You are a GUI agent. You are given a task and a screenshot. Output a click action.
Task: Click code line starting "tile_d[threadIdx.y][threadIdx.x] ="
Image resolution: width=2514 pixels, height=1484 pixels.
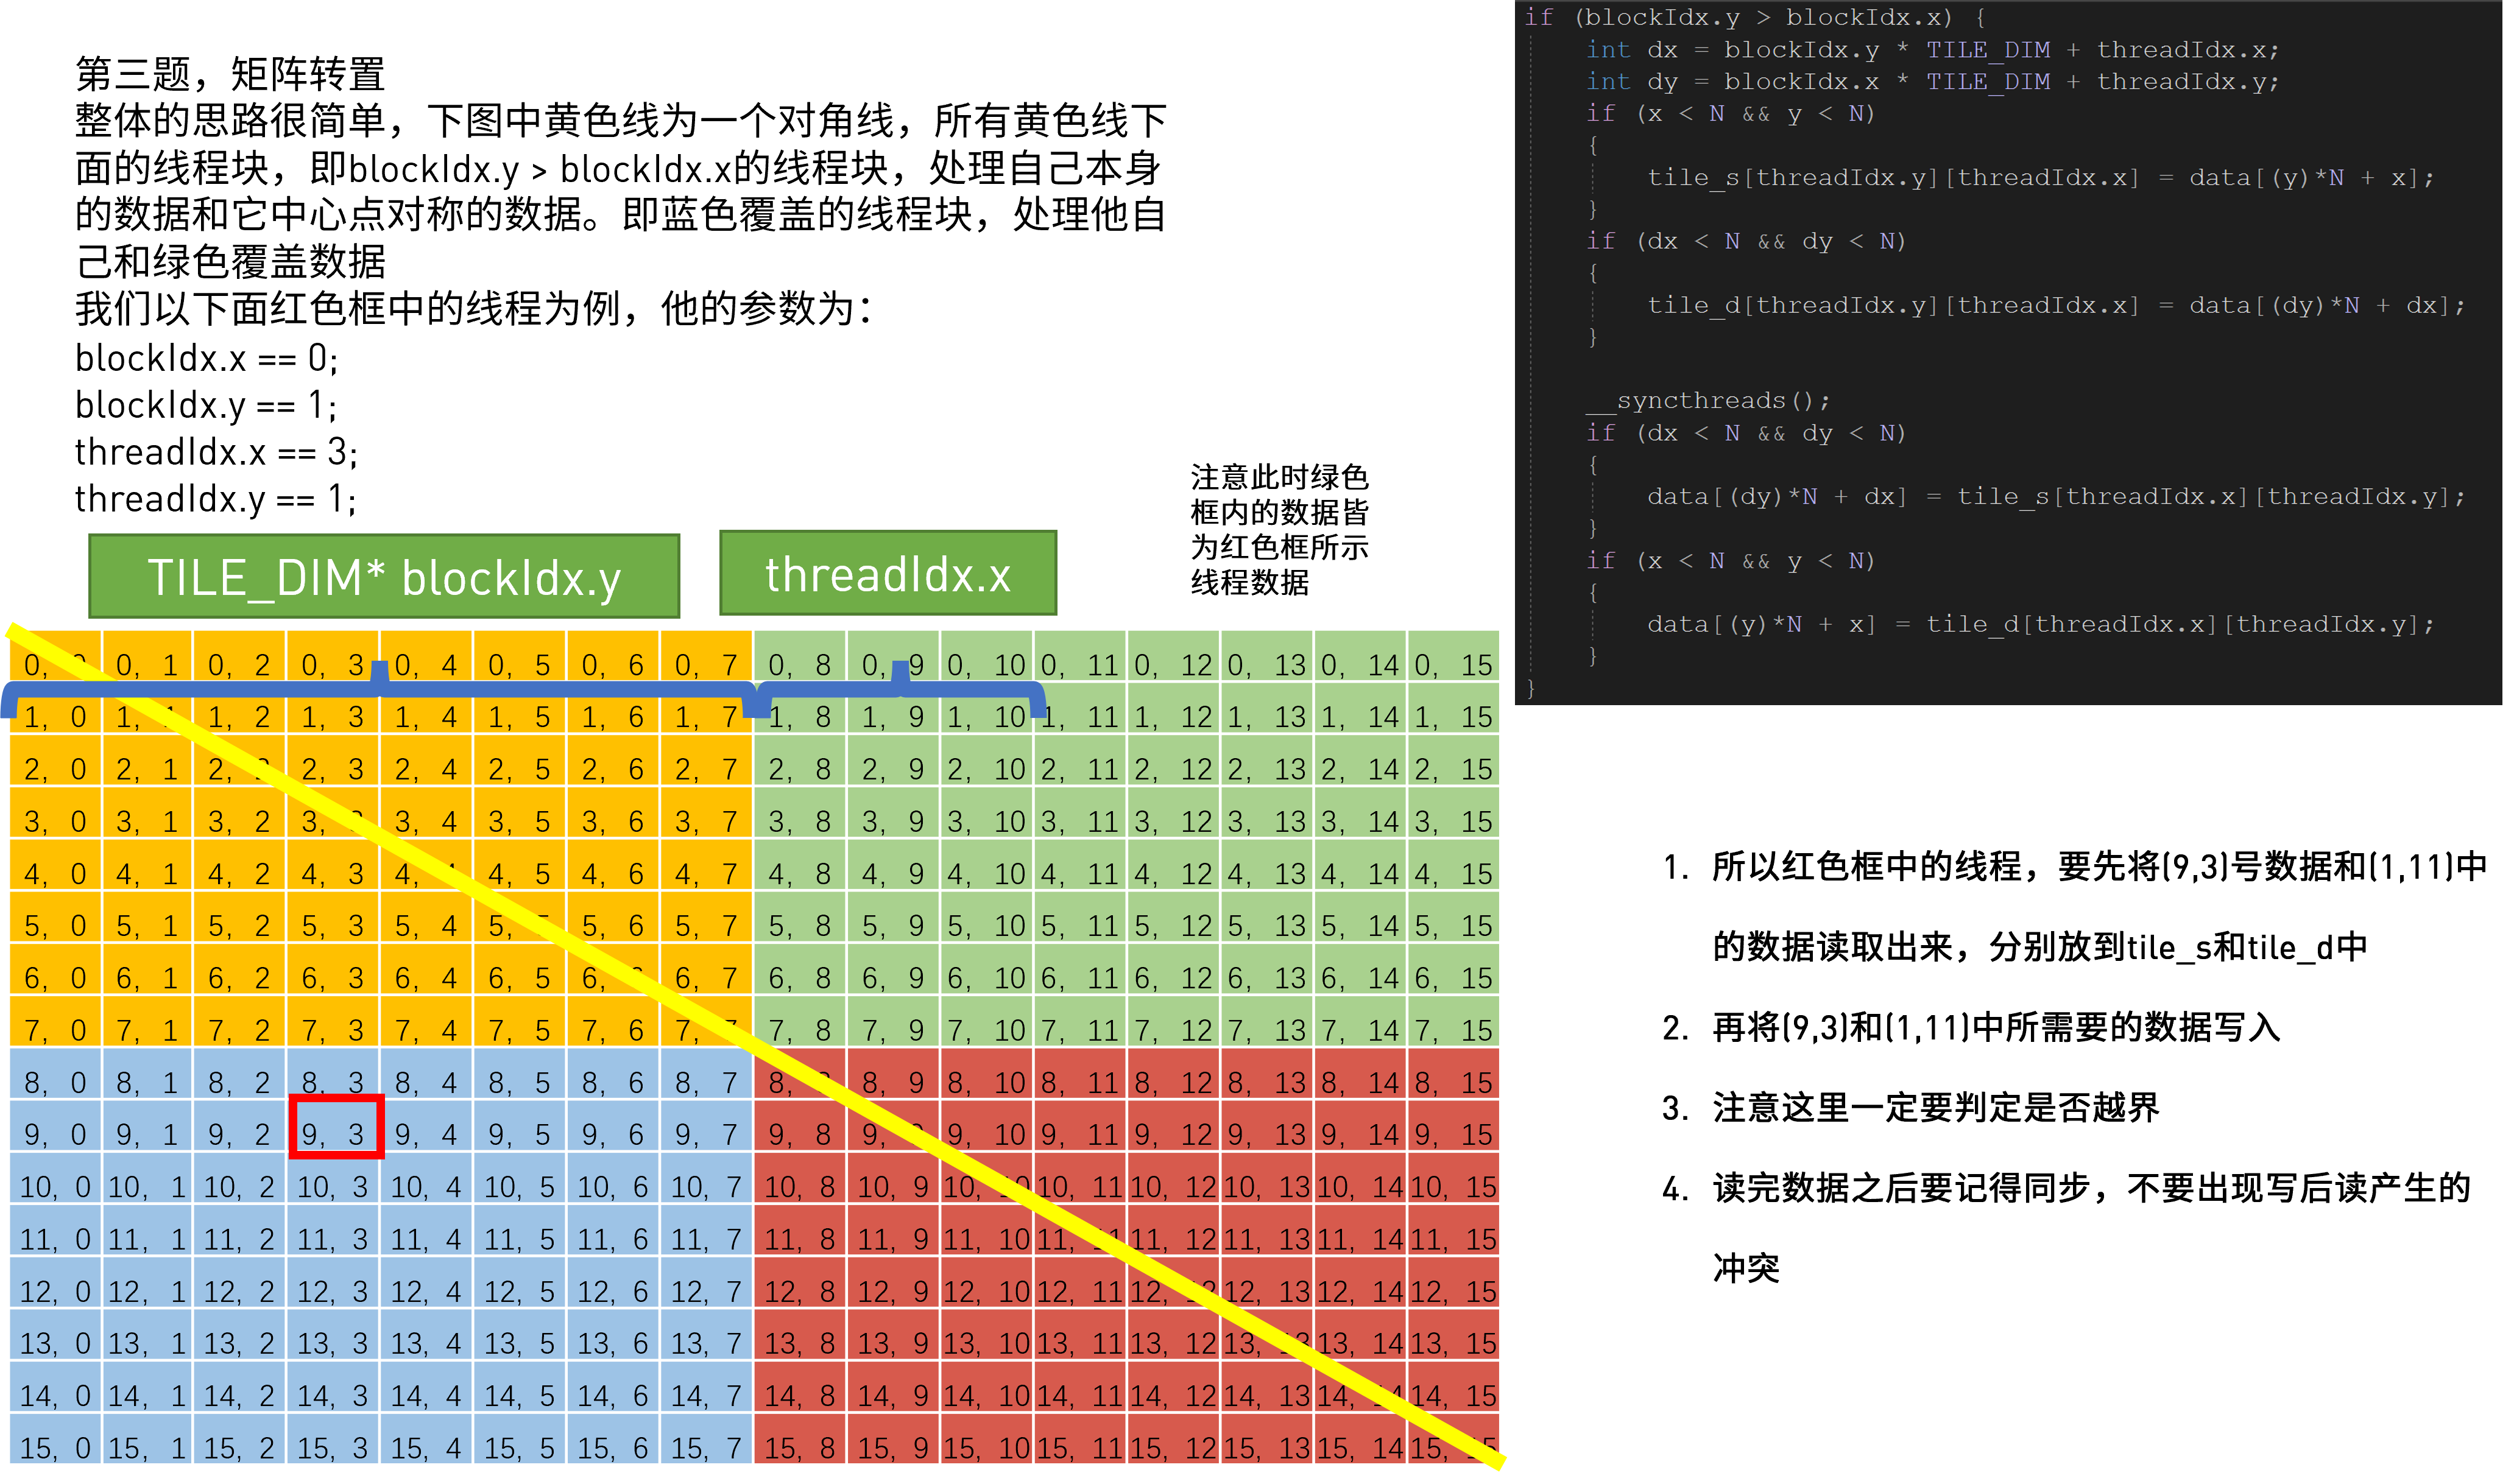[x=2057, y=305]
